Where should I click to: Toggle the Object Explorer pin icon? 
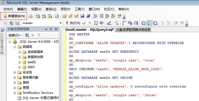pyautogui.click(x=51, y=29)
